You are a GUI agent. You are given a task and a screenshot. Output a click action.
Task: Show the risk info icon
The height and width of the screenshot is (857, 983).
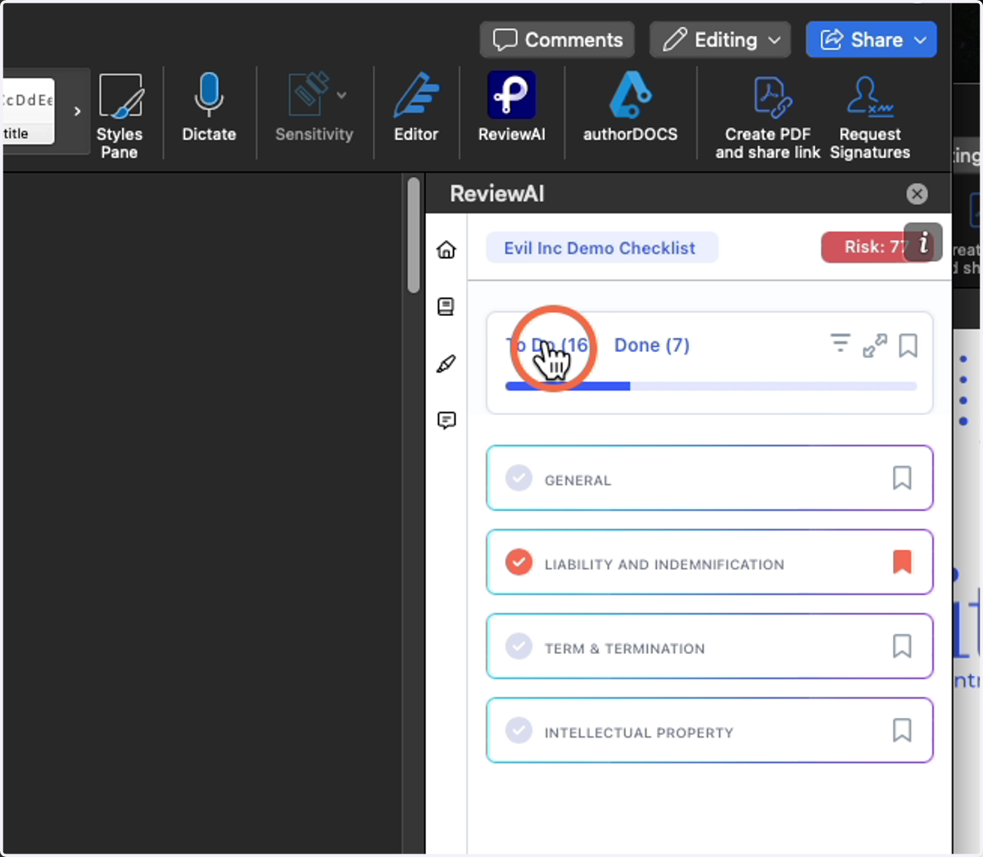[x=923, y=242]
